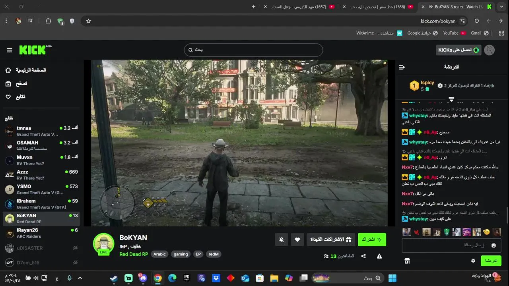Select offline channel uDISASTER
The image size is (509, 286).
coord(41,248)
